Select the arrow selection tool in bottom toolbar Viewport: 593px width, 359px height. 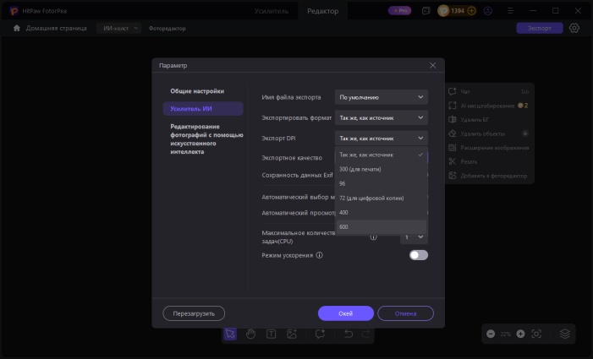(230, 334)
